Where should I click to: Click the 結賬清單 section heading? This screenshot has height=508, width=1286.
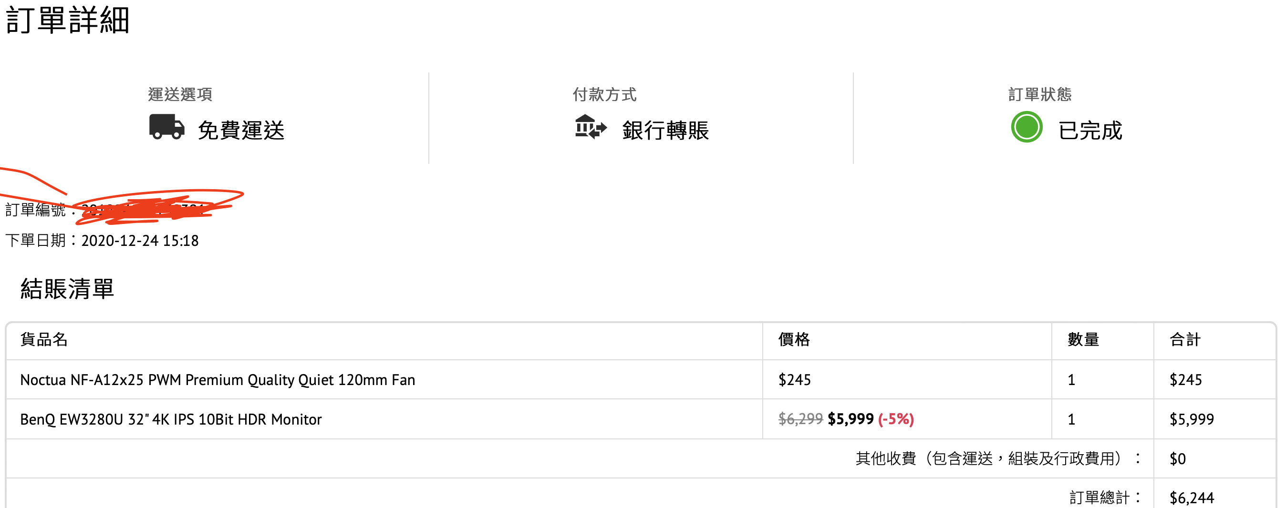67,289
